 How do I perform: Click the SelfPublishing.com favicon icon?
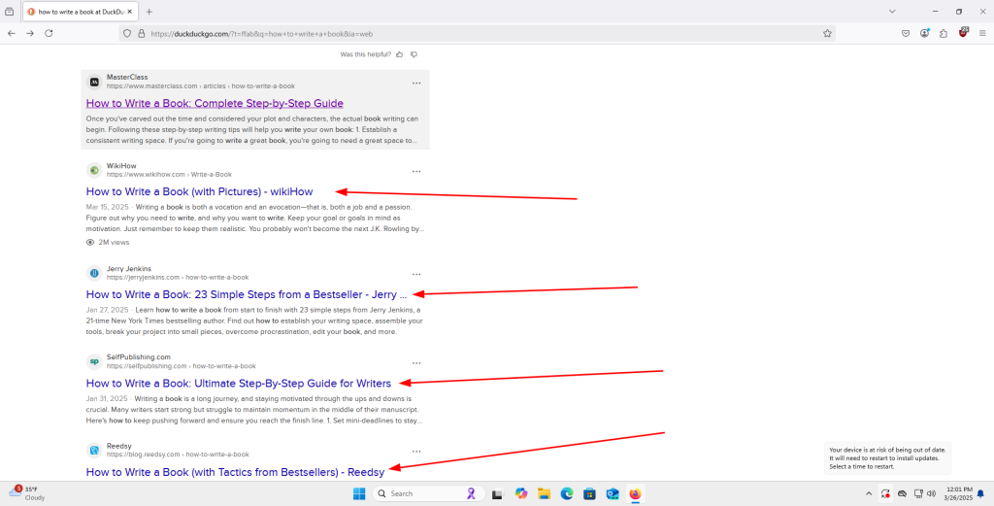pos(94,361)
